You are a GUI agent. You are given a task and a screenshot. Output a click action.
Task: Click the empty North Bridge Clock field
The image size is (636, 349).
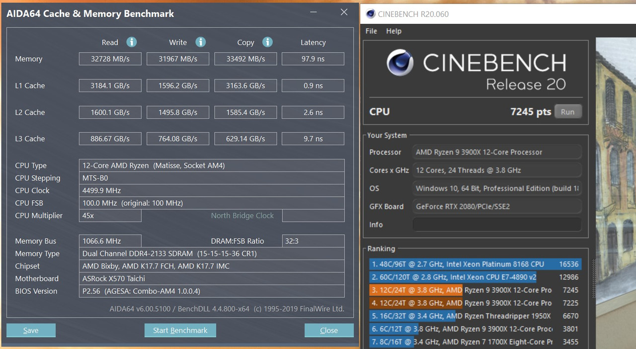coord(313,215)
